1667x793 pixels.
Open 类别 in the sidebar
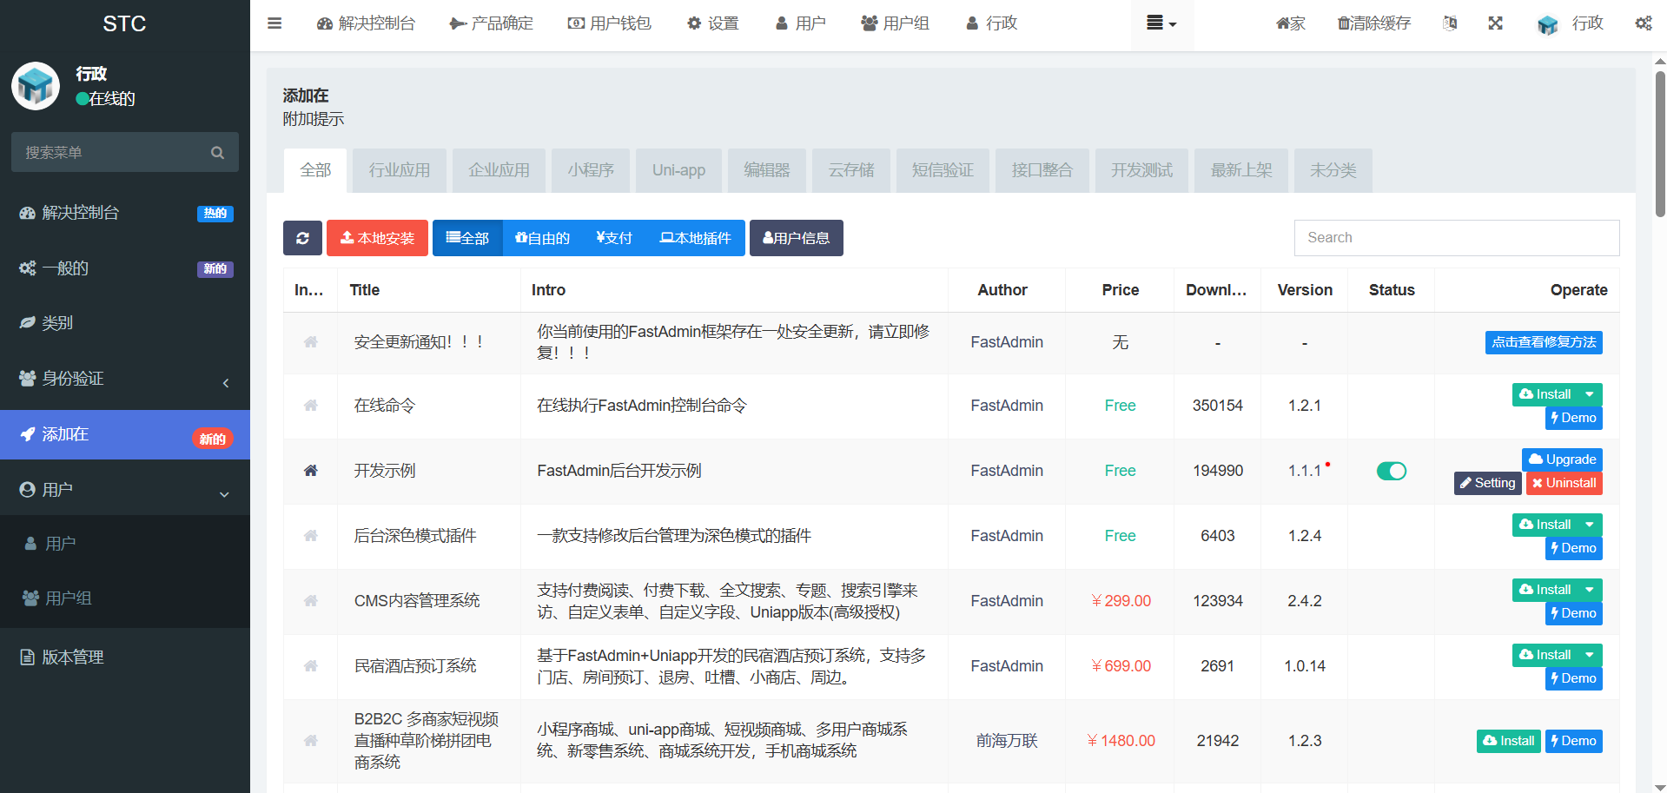(x=125, y=323)
